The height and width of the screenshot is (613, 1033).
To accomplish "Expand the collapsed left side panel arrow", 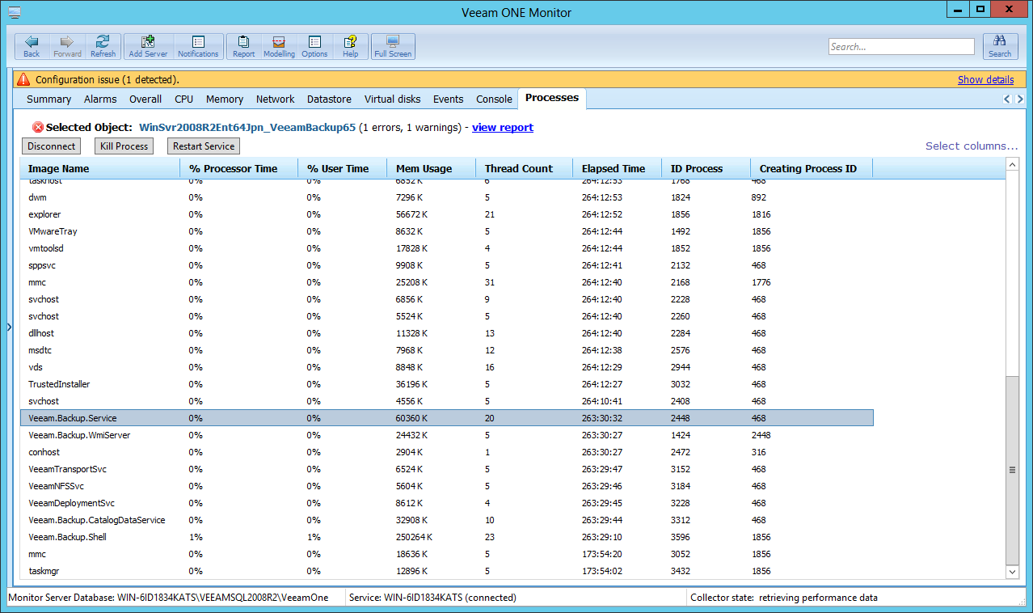I will click(x=9, y=327).
